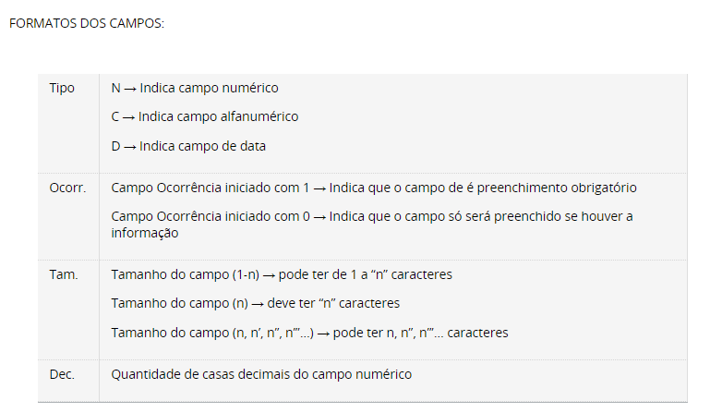
Task: Click the Dec. row label
Action: pyautogui.click(x=62, y=374)
